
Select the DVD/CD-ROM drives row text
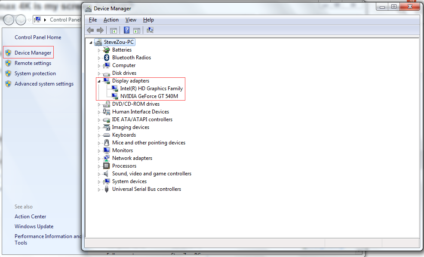[136, 104]
